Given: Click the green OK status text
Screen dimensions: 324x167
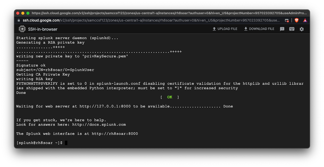Looking at the screenshot, I should tap(170, 97).
